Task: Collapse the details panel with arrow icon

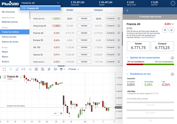Action: coord(127,10)
